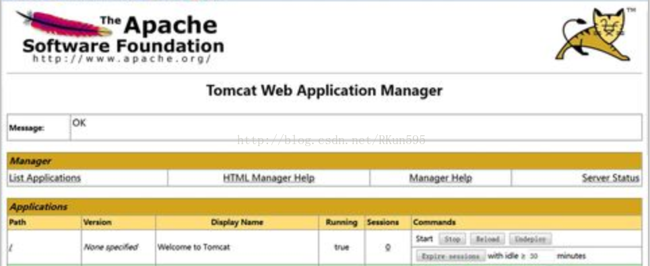Click the Running column header
The width and height of the screenshot is (650, 266).
point(342,222)
